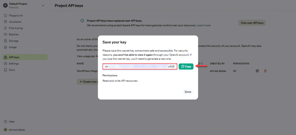Expand the Default Project dropdown
This screenshot has width=296, height=135.
43,5
